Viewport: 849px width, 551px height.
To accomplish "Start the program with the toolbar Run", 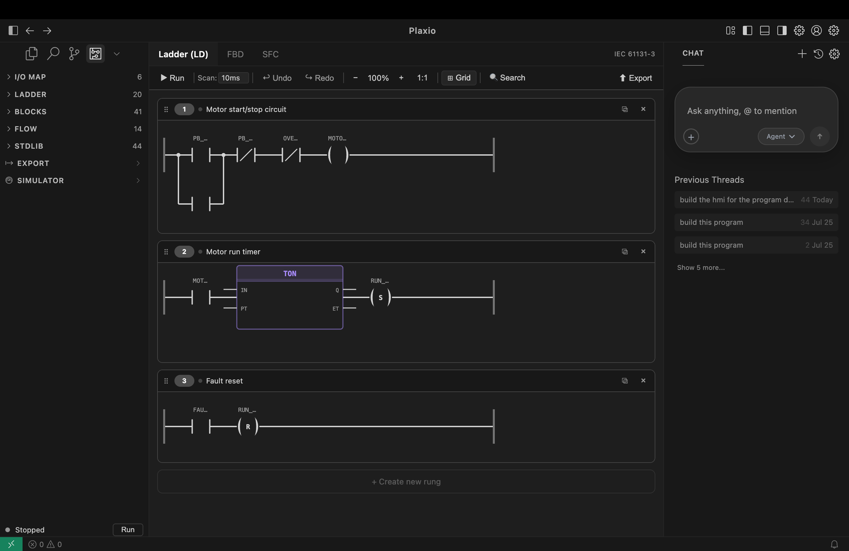I will pyautogui.click(x=173, y=78).
